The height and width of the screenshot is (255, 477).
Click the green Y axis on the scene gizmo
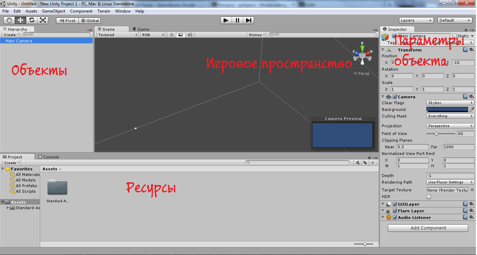[362, 48]
